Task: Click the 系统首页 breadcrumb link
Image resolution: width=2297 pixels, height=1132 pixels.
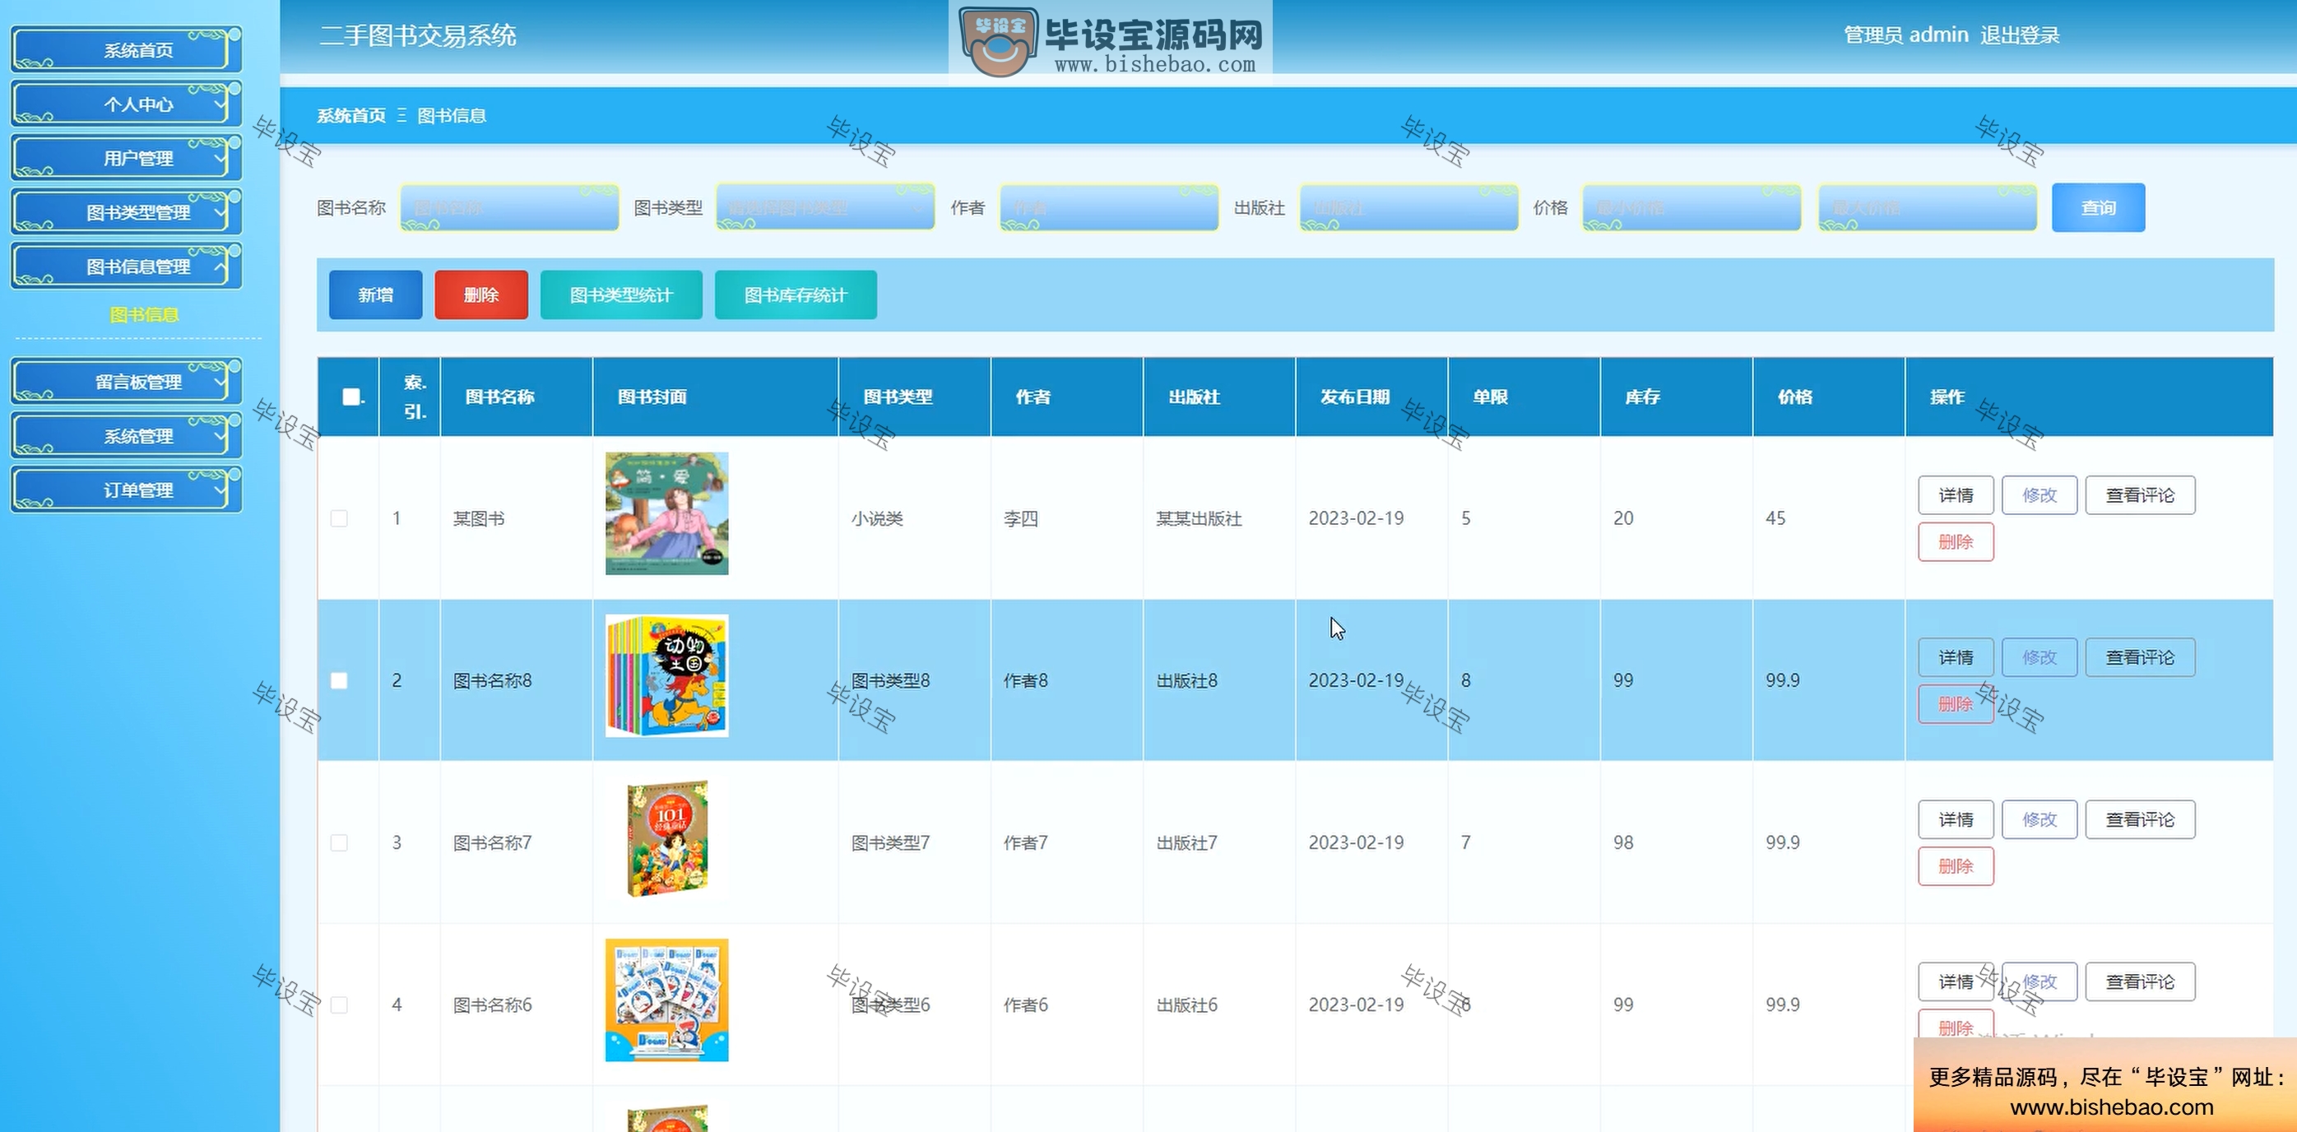Action: [351, 115]
